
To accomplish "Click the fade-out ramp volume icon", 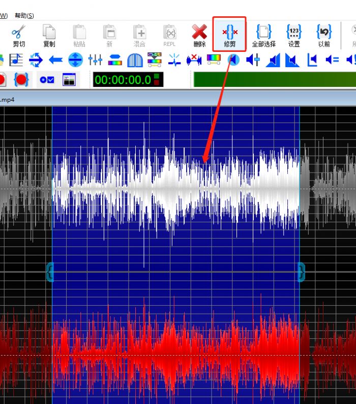I will (292, 60).
